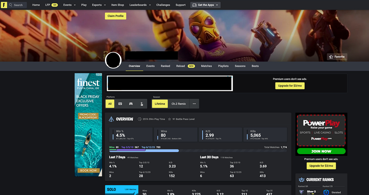Screen dimensions: 369x195
Task: Click the Last 7 Days heading
Action: pyautogui.click(x=117, y=157)
